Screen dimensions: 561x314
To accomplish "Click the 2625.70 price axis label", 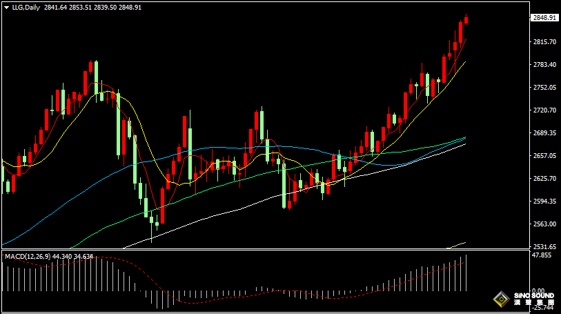I will click(544, 179).
